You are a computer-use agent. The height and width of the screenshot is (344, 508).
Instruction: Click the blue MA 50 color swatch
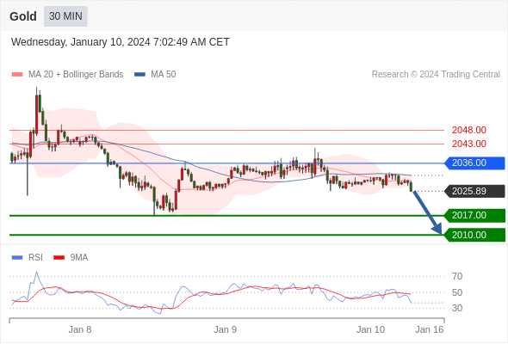pyautogui.click(x=140, y=75)
